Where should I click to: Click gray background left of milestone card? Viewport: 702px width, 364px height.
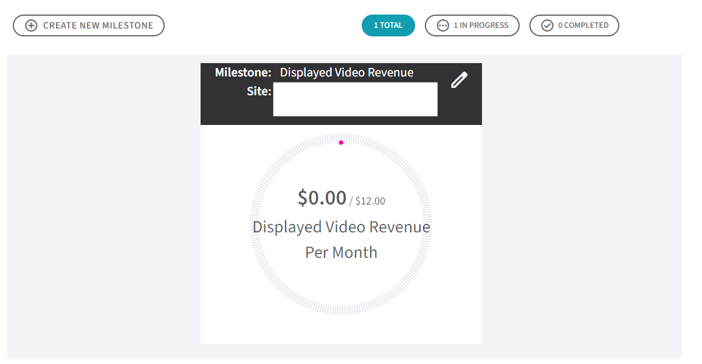click(x=103, y=206)
